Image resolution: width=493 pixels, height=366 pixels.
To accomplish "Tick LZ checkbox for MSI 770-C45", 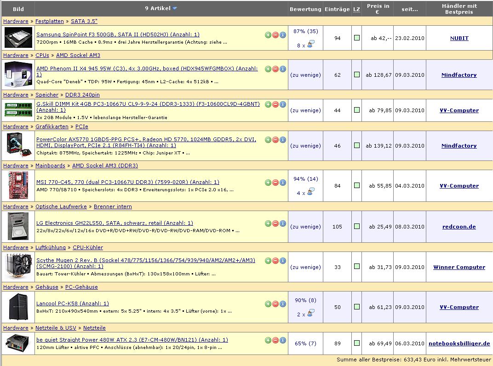I will 357,185.
